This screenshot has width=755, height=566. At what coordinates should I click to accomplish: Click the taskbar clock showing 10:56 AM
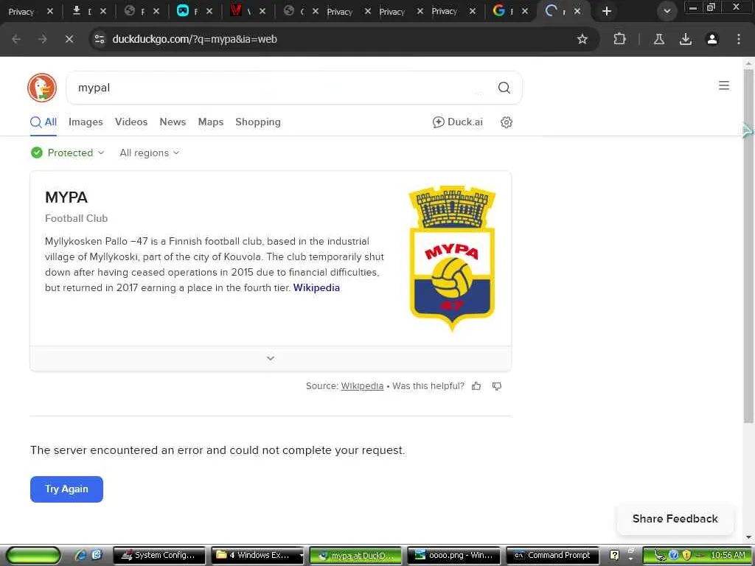728,555
